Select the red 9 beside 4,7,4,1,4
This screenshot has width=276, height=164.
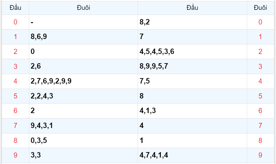(260, 155)
